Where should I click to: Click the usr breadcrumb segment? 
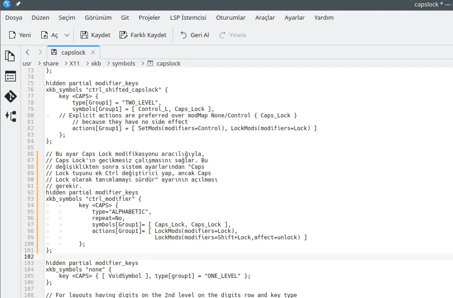[x=27, y=64]
